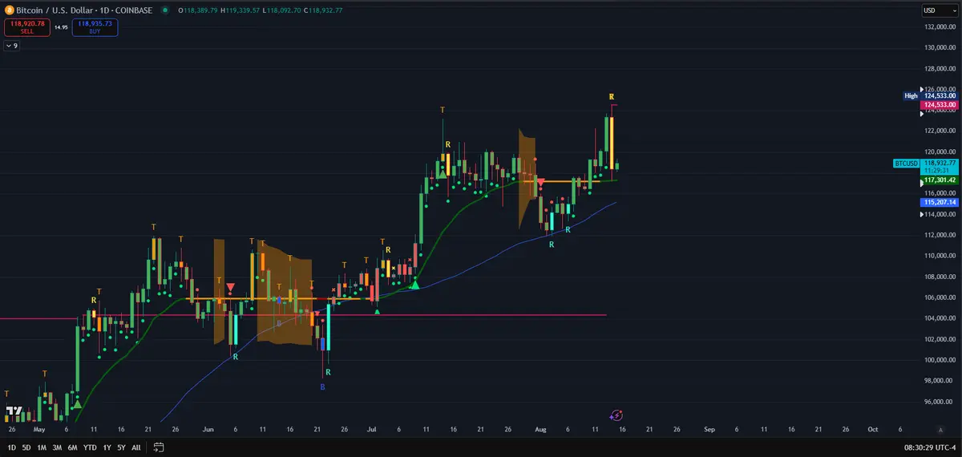This screenshot has width=962, height=457.
Task: Click the Aug label on time axis
Action: (539, 430)
